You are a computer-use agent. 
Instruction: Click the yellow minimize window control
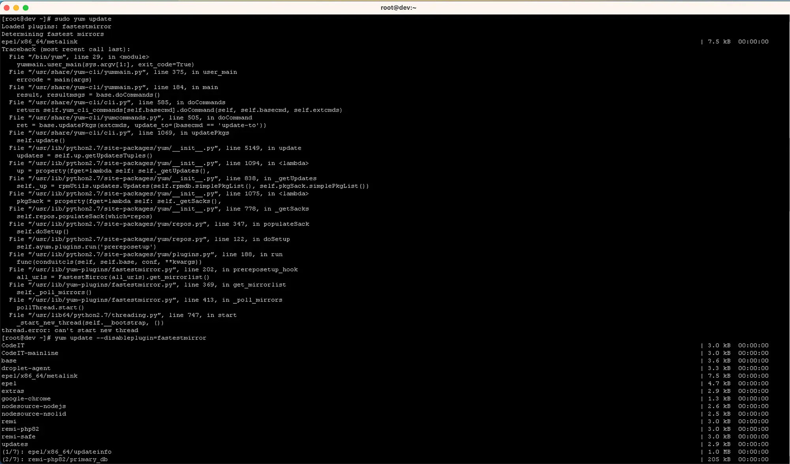[x=16, y=8]
